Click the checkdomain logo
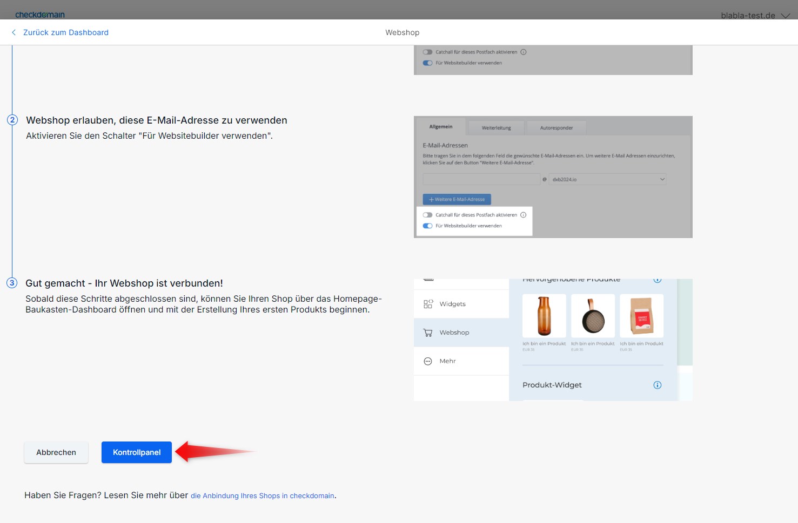The image size is (798, 523). pyautogui.click(x=40, y=15)
